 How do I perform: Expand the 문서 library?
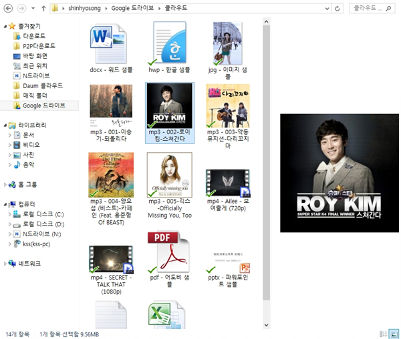click(x=10, y=135)
